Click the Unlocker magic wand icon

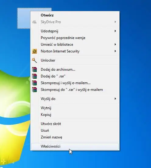34,60
